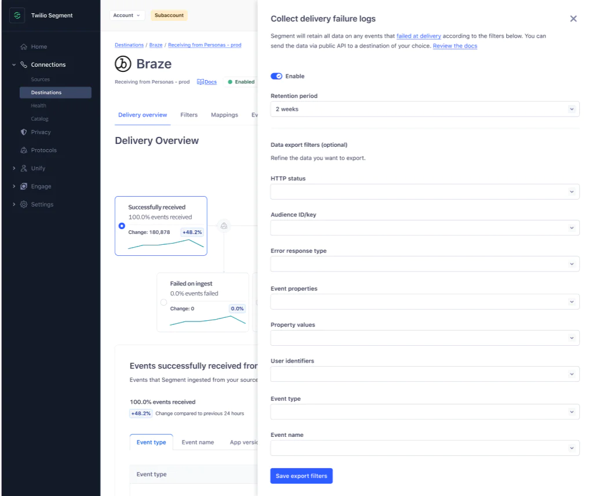Click the Braze logo icon
The height and width of the screenshot is (496, 589).
point(122,63)
